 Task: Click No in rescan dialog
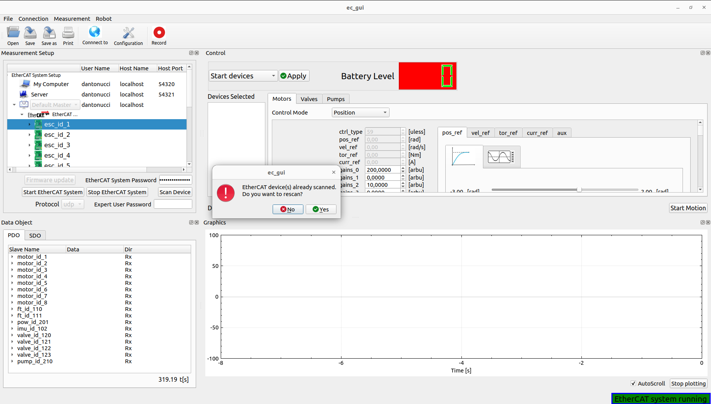point(288,209)
